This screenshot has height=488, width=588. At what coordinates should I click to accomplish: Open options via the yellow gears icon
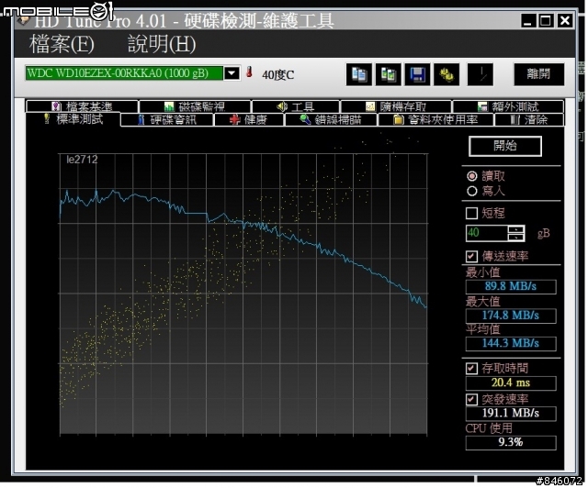447,74
